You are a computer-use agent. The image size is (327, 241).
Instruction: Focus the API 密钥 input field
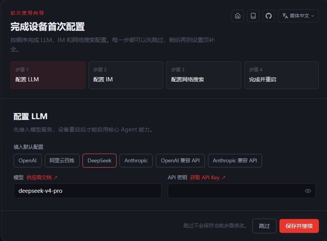pos(242,191)
